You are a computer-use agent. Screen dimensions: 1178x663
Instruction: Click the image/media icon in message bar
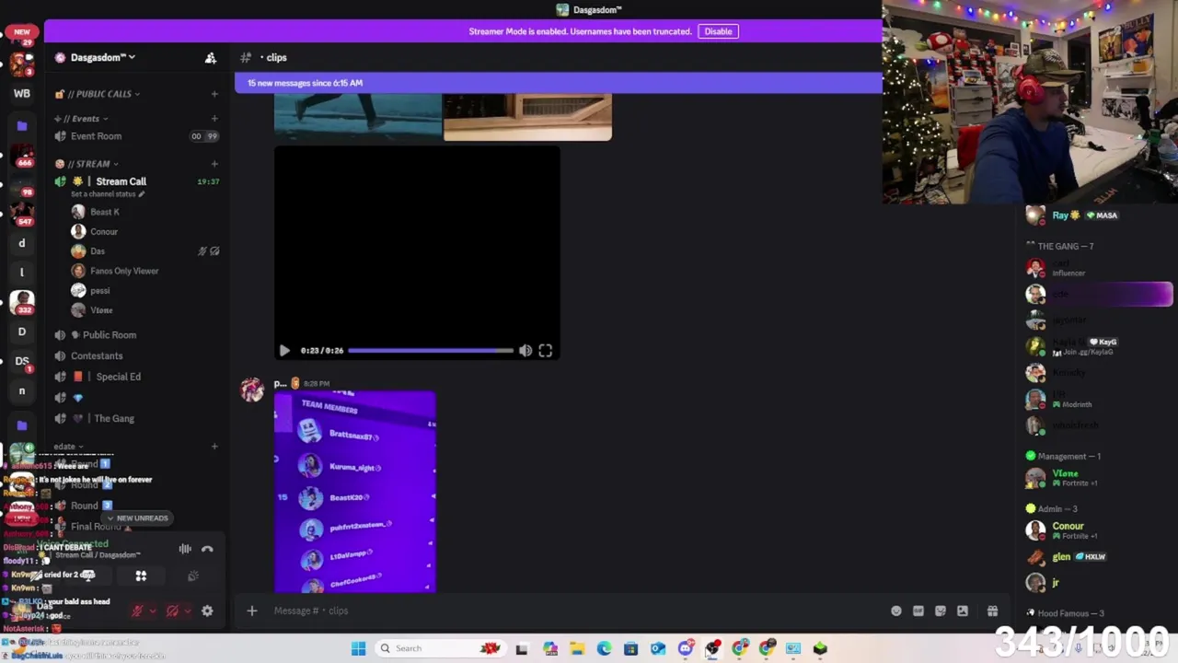963,611
